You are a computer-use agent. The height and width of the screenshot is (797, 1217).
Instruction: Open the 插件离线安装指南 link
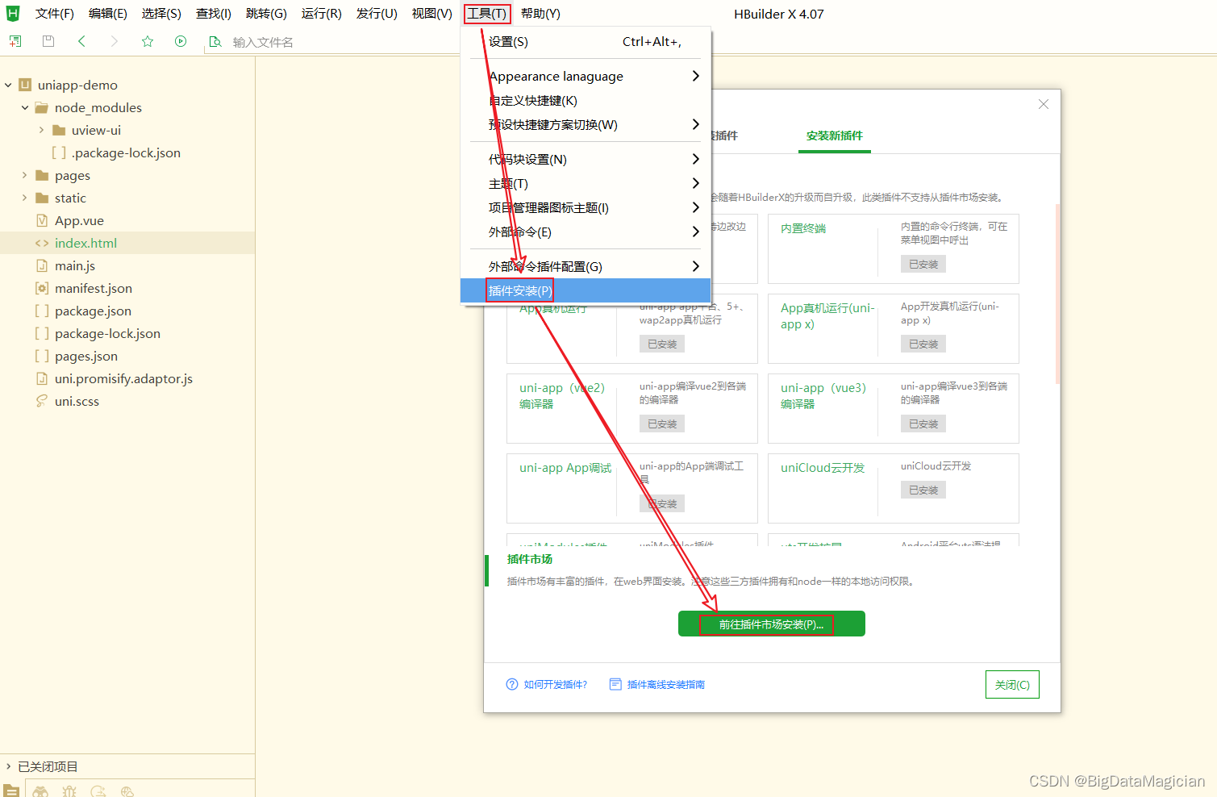click(666, 684)
